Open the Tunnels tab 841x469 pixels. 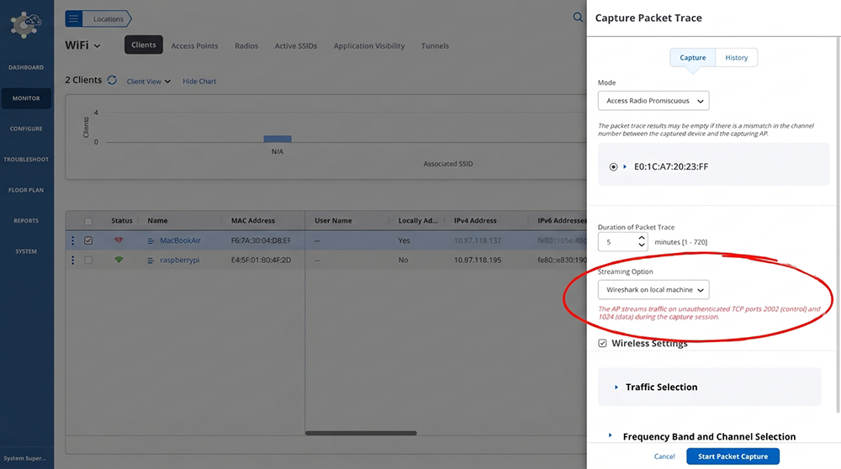[x=435, y=46]
